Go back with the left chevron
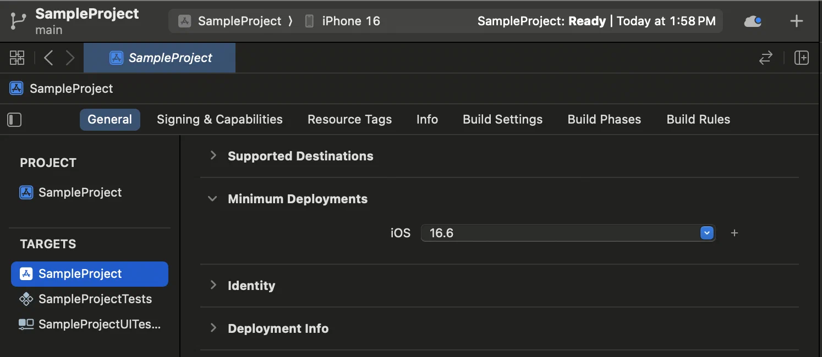The height and width of the screenshot is (357, 822). coord(48,58)
